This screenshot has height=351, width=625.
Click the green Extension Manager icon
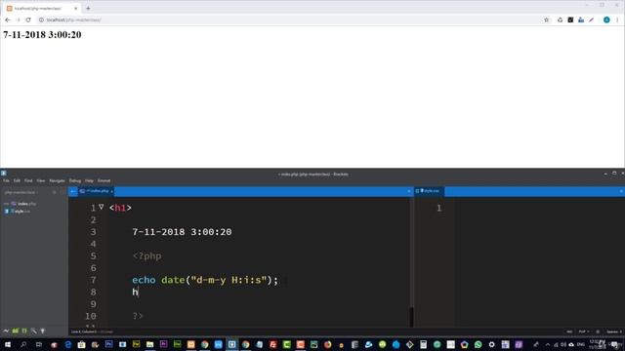(x=16, y=331)
